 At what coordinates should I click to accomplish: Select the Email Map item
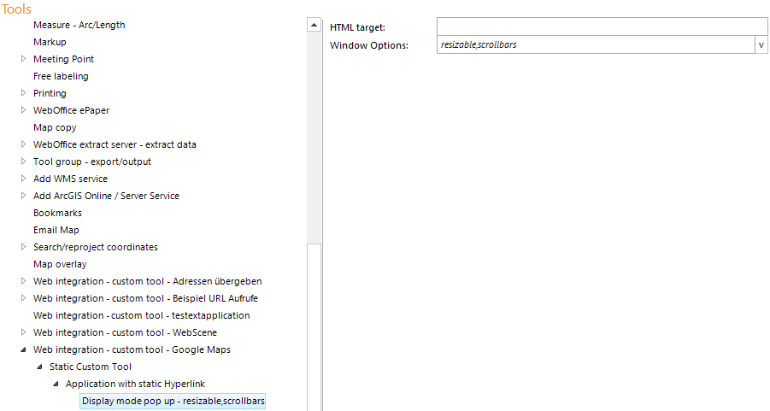pos(56,230)
